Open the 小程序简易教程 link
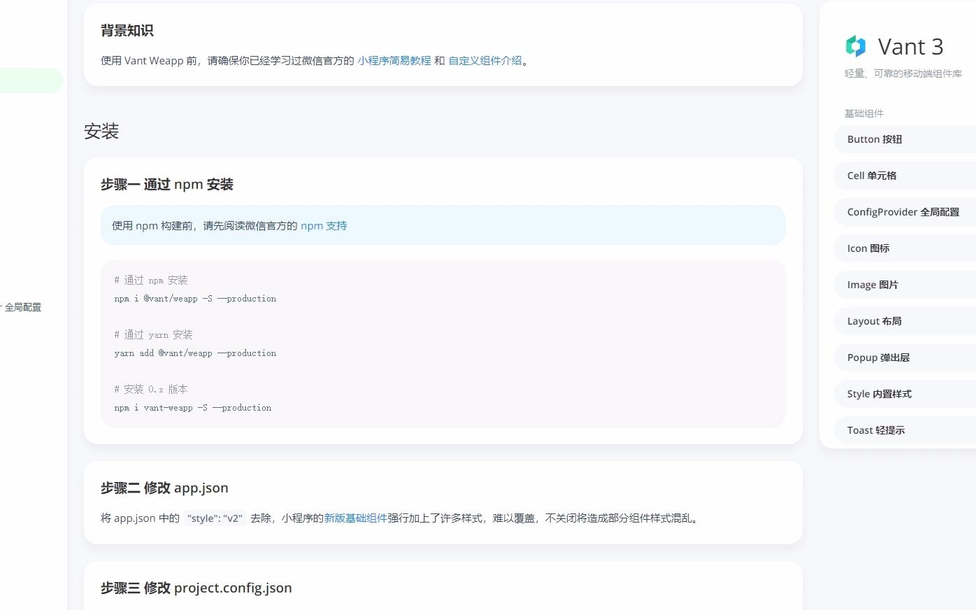Screen dimensions: 976x610 click(394, 61)
